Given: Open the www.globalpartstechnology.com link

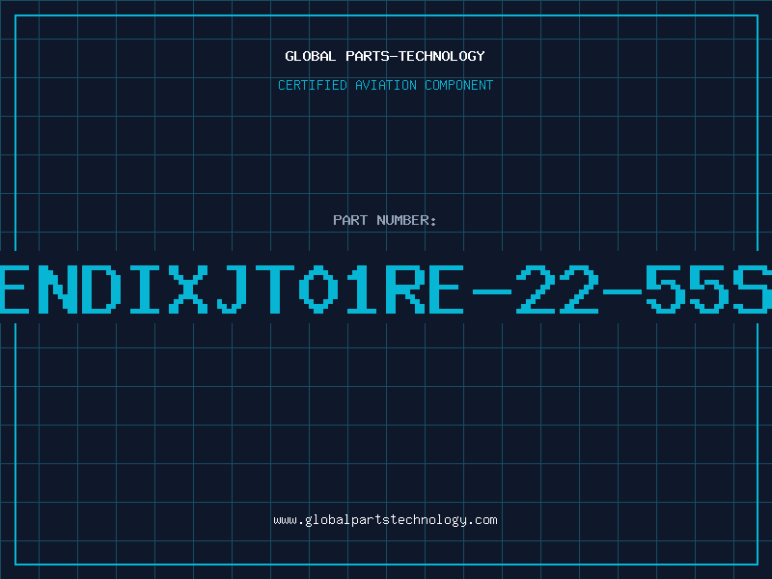Looking at the screenshot, I should [x=385, y=520].
